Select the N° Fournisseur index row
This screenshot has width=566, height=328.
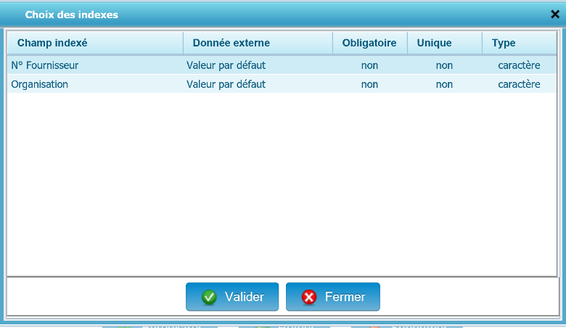pyautogui.click(x=45, y=65)
